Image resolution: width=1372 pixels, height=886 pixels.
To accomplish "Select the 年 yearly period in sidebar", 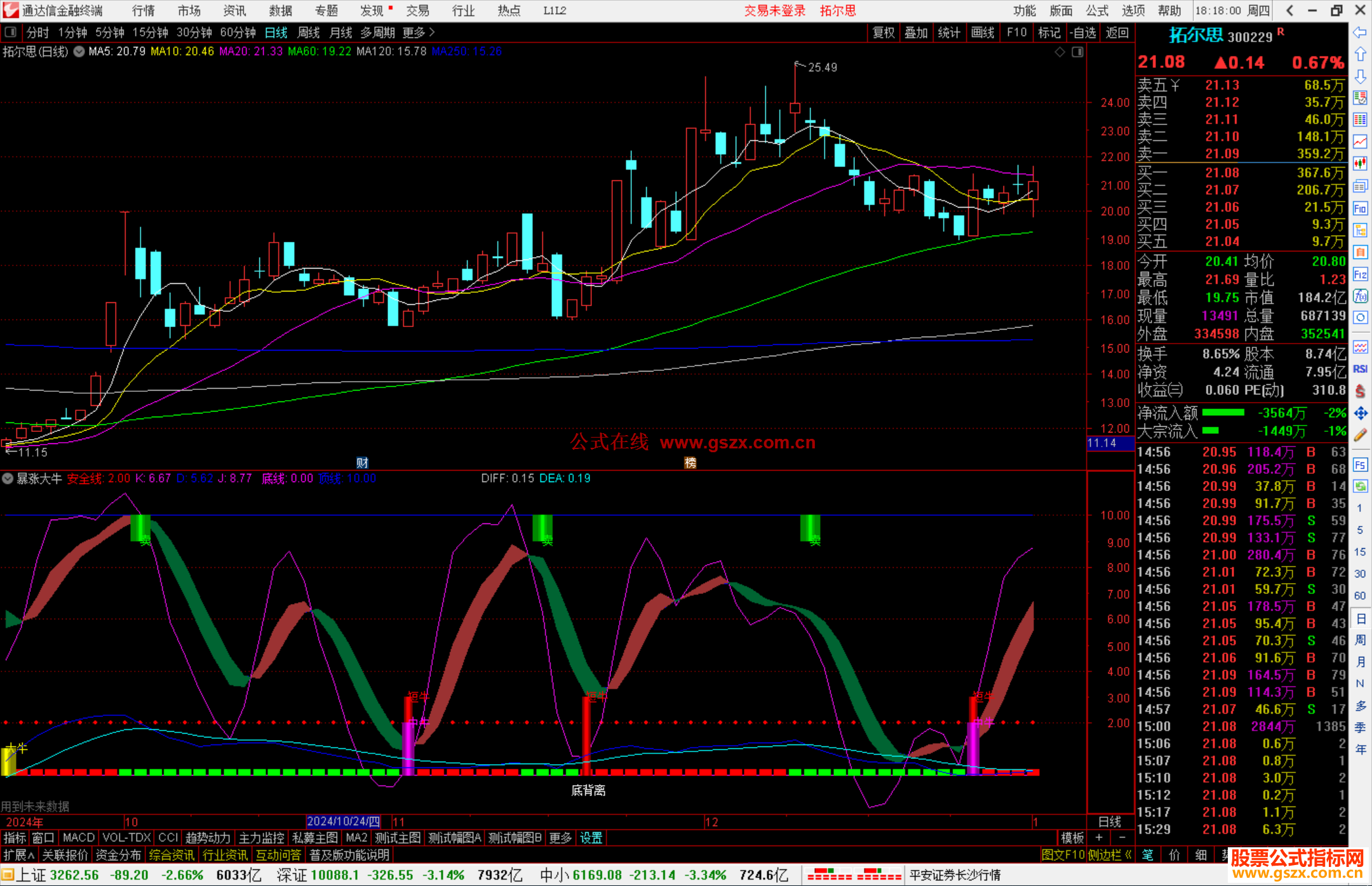I will (1360, 749).
